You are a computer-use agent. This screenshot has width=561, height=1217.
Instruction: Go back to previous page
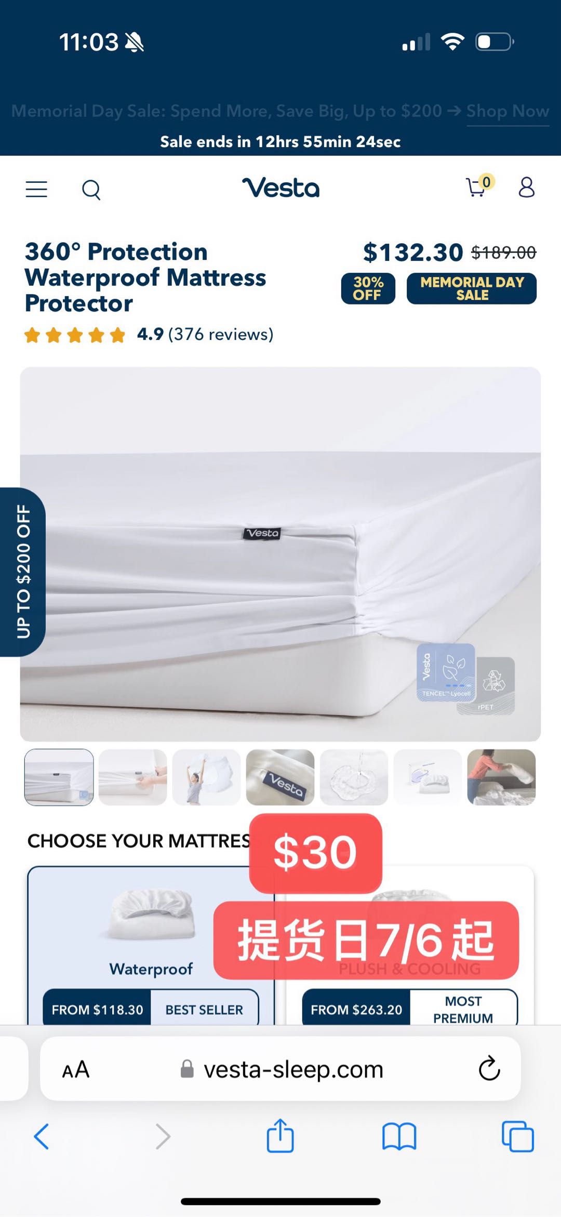[x=42, y=1136]
